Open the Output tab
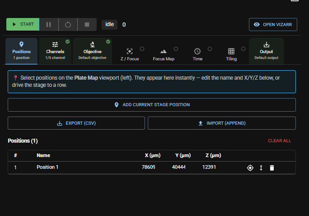The width and height of the screenshot is (309, 216). [267, 51]
